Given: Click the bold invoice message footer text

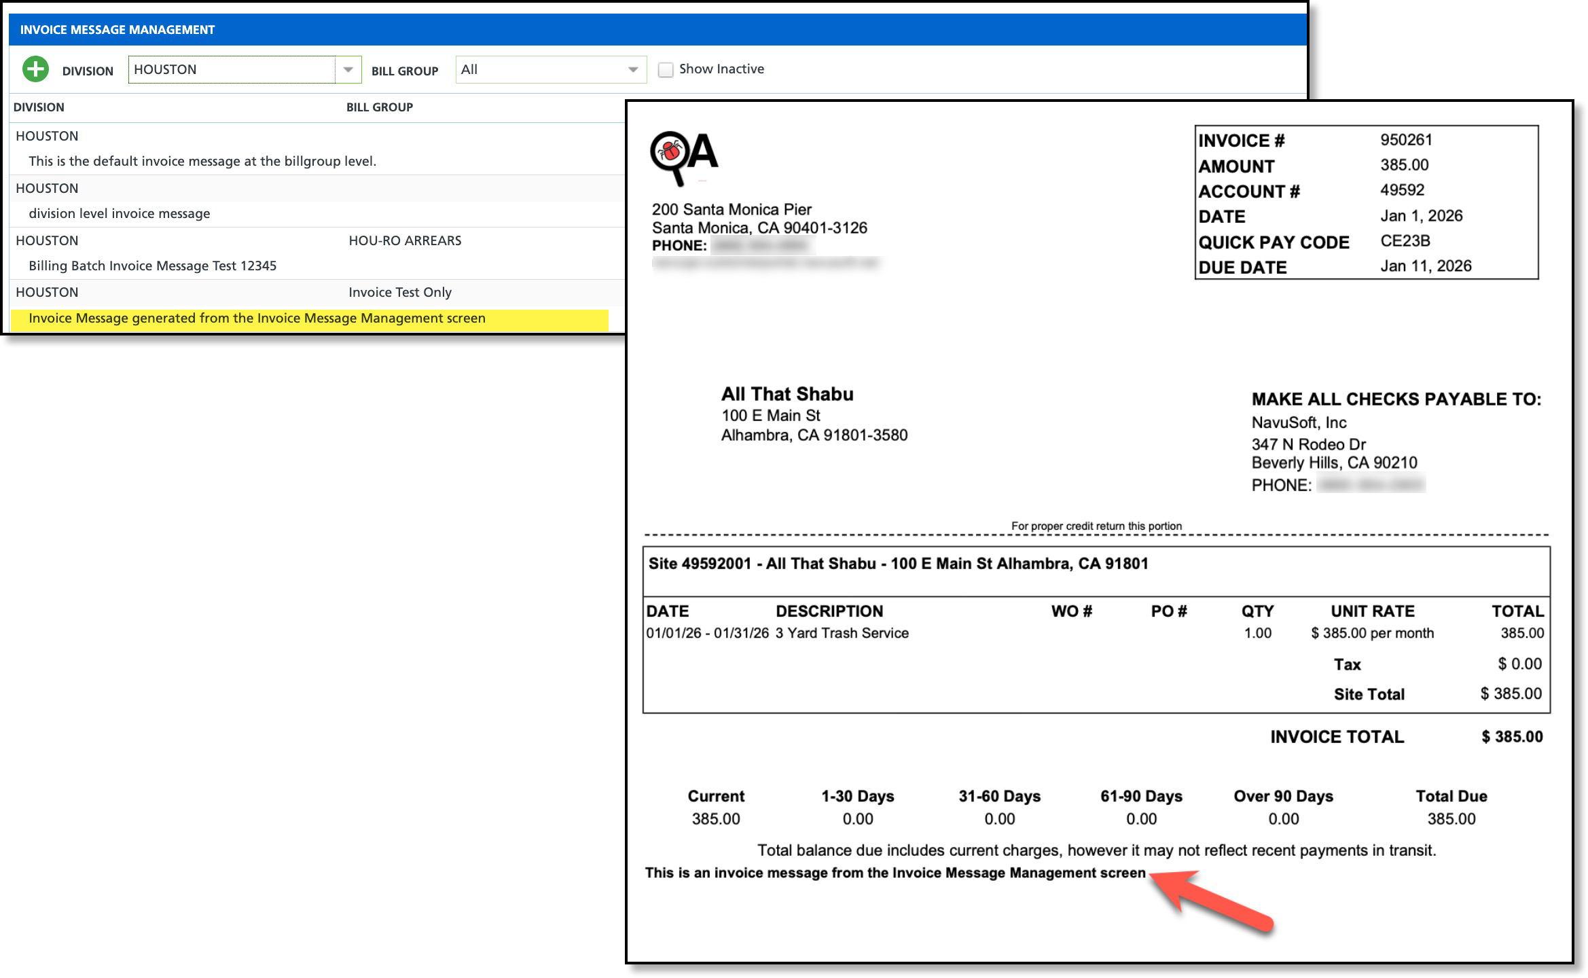Looking at the screenshot, I should pyautogui.click(x=895, y=873).
